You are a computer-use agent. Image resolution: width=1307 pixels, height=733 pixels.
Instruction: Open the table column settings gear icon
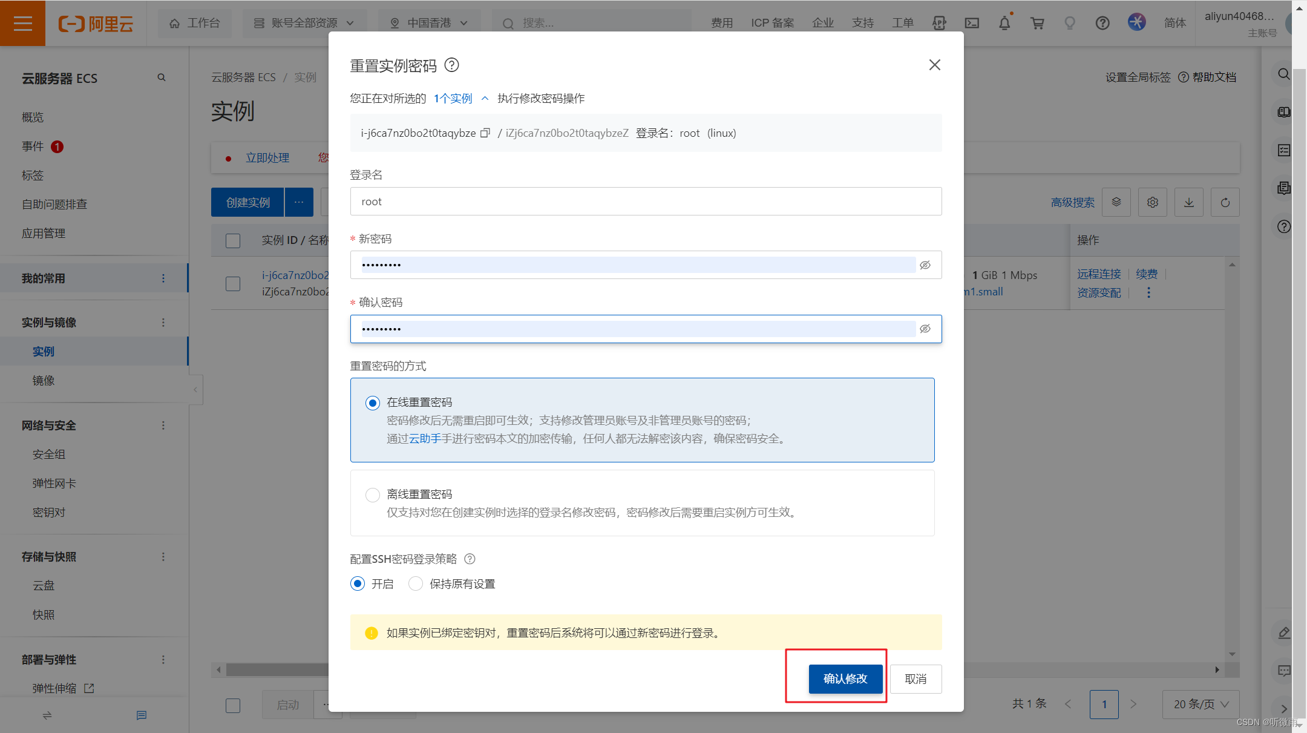click(1153, 202)
